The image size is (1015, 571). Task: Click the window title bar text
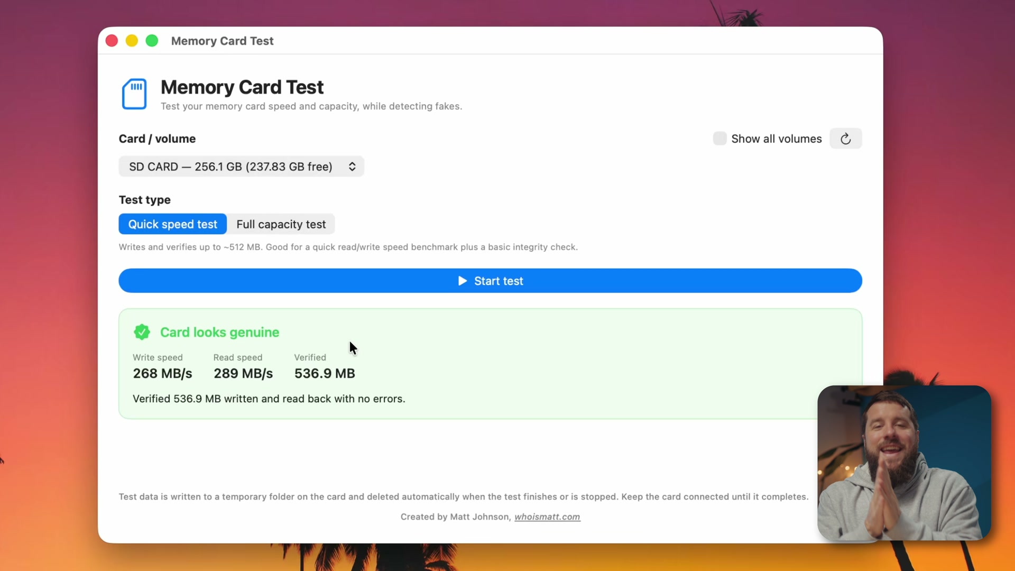[222, 41]
